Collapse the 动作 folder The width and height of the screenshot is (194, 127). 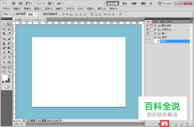[x=155, y=37]
